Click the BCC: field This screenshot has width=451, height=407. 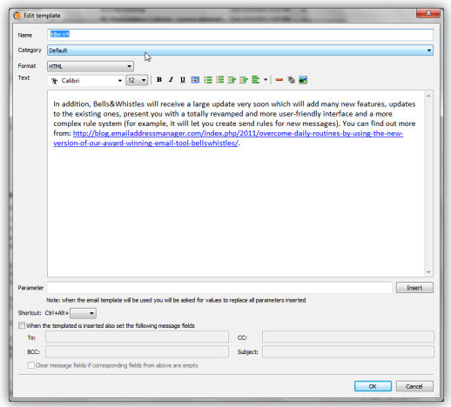(x=137, y=351)
